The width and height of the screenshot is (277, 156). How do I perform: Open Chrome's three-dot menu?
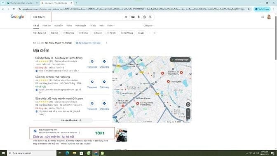tap(274, 9)
